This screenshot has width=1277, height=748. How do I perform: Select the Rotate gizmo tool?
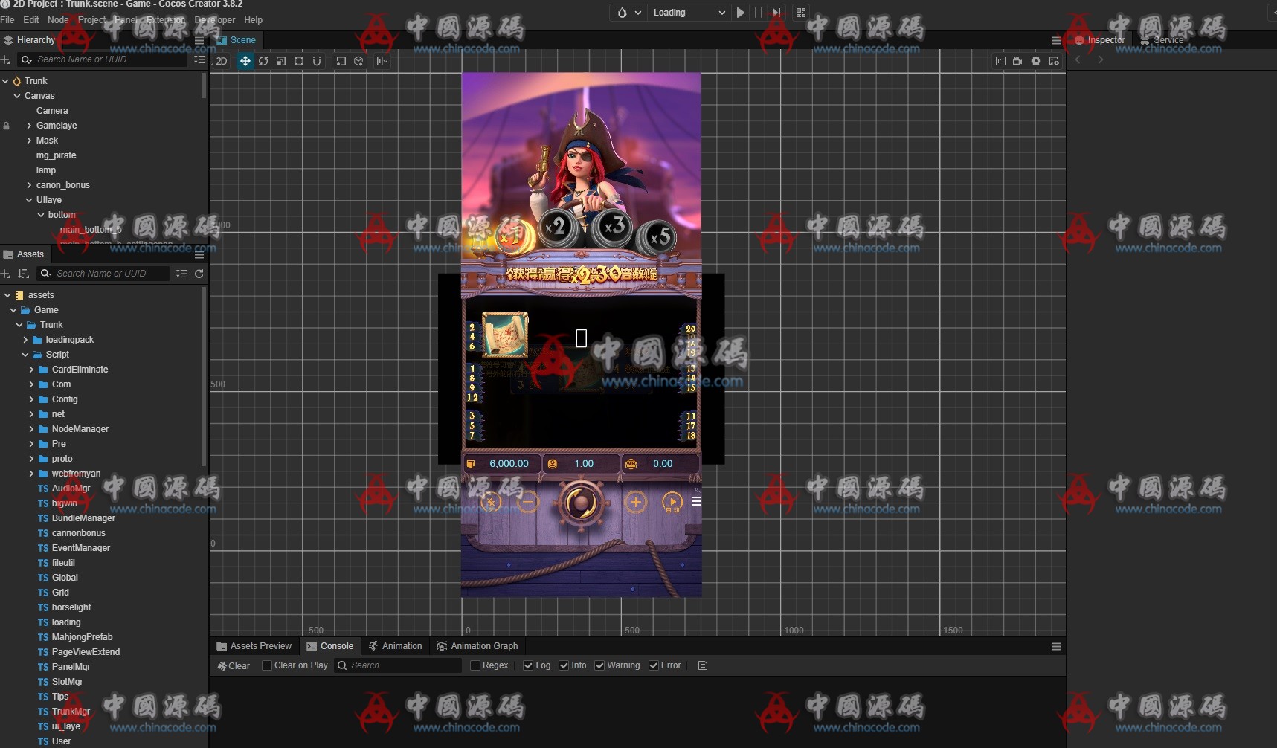(263, 61)
